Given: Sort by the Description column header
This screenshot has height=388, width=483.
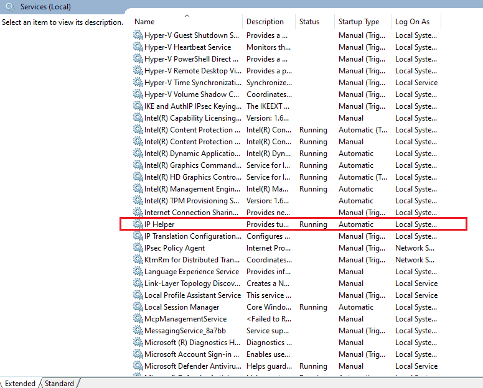Looking at the screenshot, I should (x=269, y=22).
